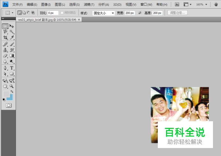Open the 帮助(H) menu
221x156 pixels.
pyautogui.click(x=162, y=5)
